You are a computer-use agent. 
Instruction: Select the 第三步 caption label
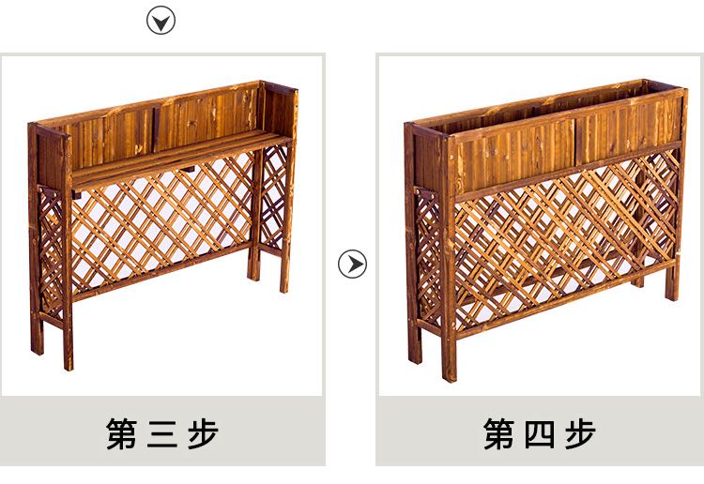pos(162,433)
